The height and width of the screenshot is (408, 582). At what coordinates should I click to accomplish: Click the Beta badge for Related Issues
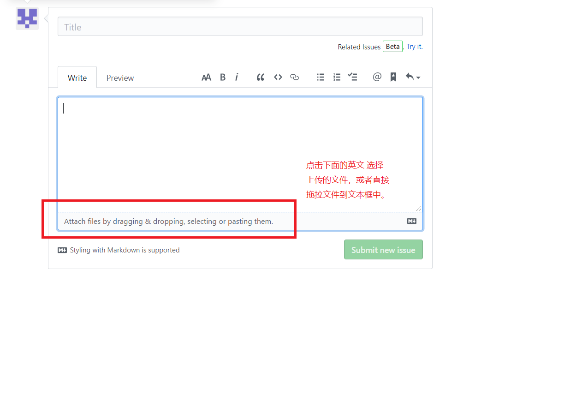[x=392, y=46]
